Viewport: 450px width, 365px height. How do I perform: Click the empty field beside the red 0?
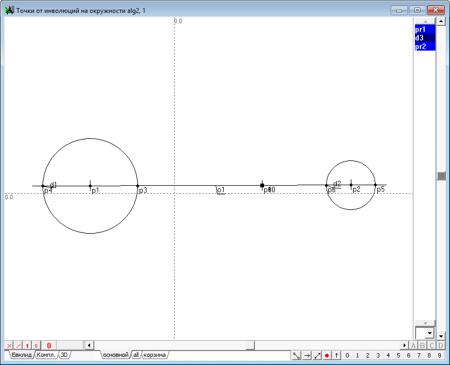70,346
